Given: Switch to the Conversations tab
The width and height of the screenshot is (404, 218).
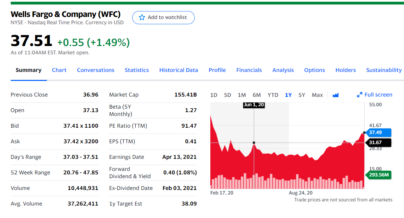Looking at the screenshot, I should pyautogui.click(x=95, y=70).
